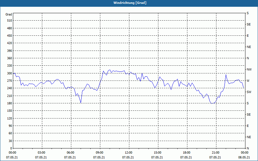Click the 60 degree axis label
The height and width of the screenshot is (161, 258).
tap(10, 133)
